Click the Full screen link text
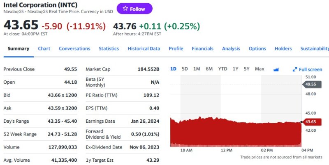The image size is (329, 165). point(310,69)
